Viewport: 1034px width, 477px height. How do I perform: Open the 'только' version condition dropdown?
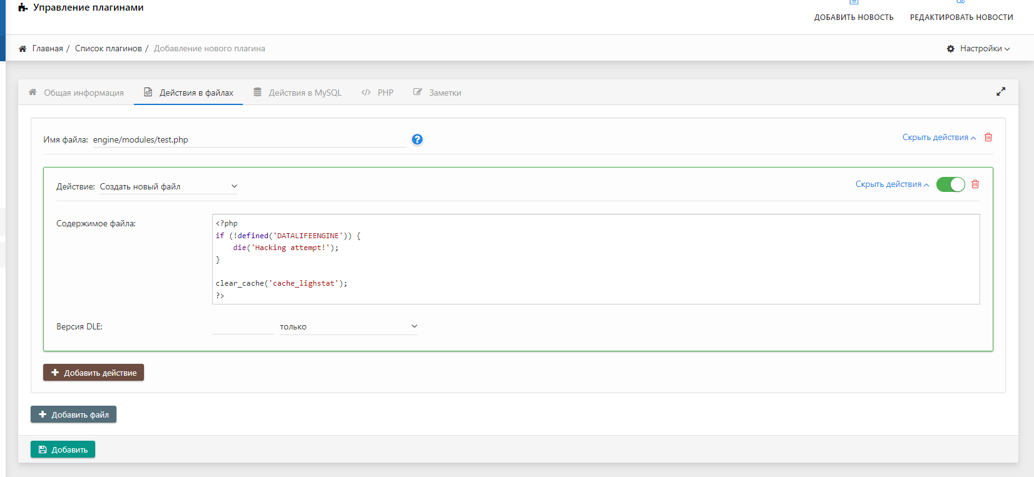click(x=349, y=326)
